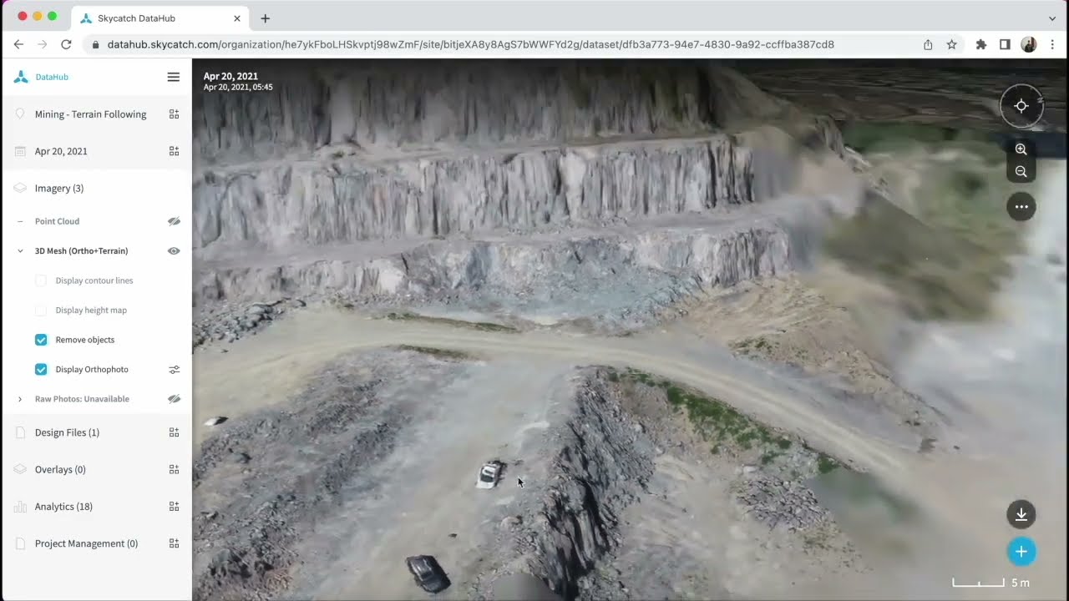The image size is (1069, 601).
Task: Click the download button on the map
Action: [x=1021, y=514]
